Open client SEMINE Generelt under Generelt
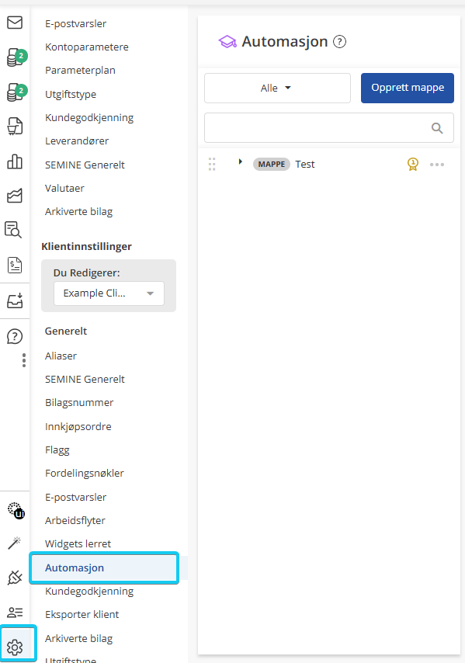465x663 pixels. tap(85, 380)
